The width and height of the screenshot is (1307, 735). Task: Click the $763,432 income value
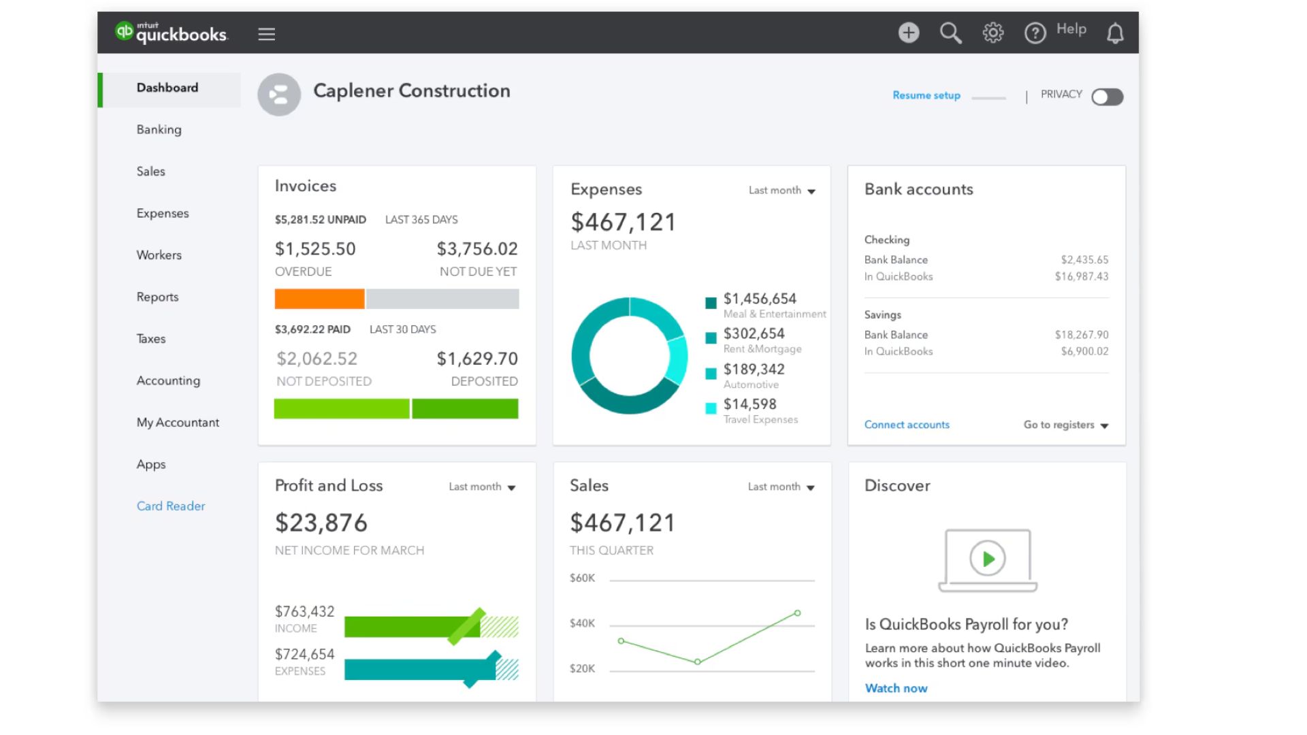[x=304, y=611]
